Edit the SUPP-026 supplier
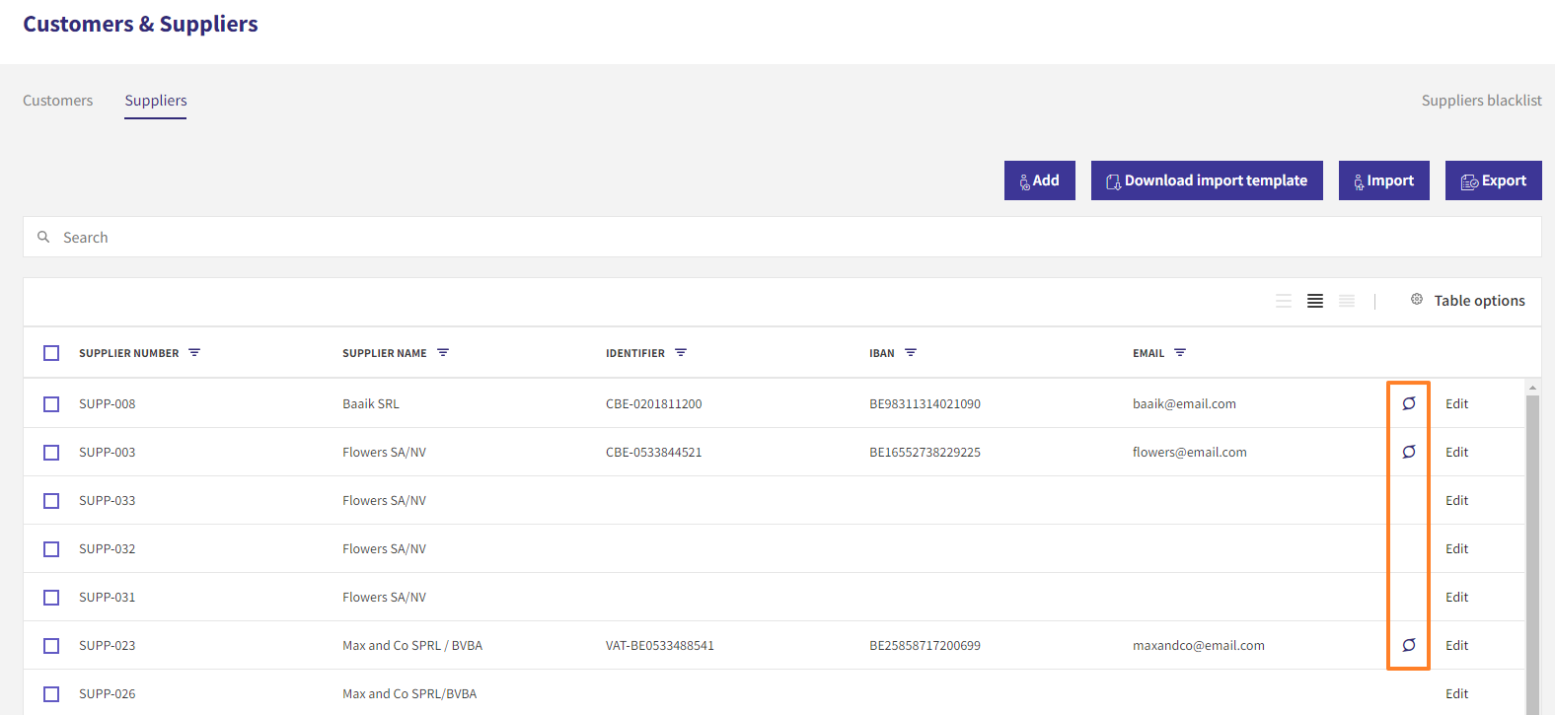Viewport: 1555px width, 715px height. click(x=1456, y=693)
